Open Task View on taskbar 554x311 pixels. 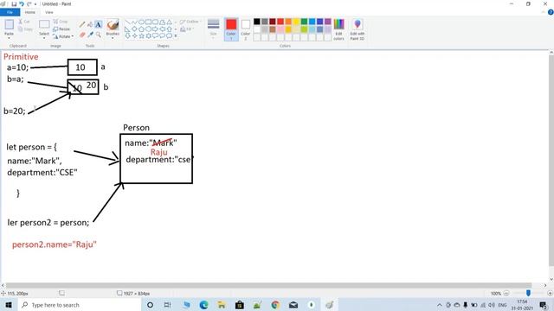(168, 305)
